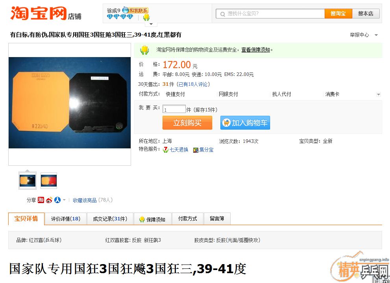Click the 举报中心 link
Image resolution: width=390 pixels, height=283 pixels.
[x=359, y=35]
